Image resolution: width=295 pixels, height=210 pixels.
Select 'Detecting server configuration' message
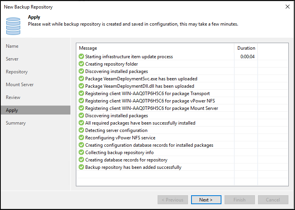116,130
